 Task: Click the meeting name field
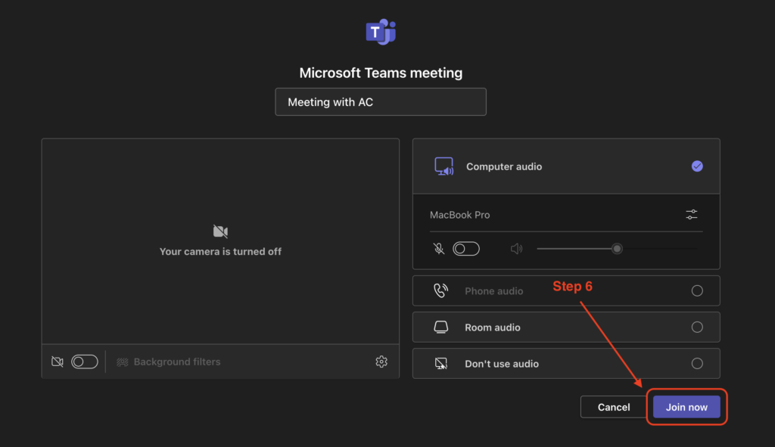tap(380, 102)
